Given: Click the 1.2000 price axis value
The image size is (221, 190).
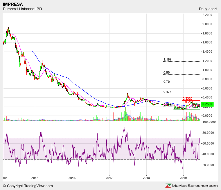Looking at the screenshot, I should (x=207, y=61).
